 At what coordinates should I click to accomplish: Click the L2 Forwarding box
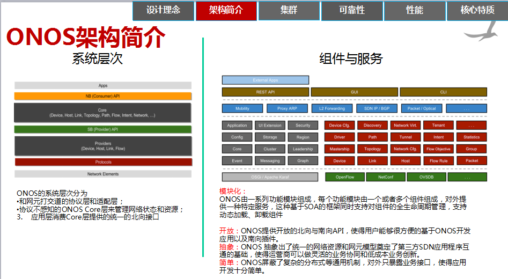[332, 108]
